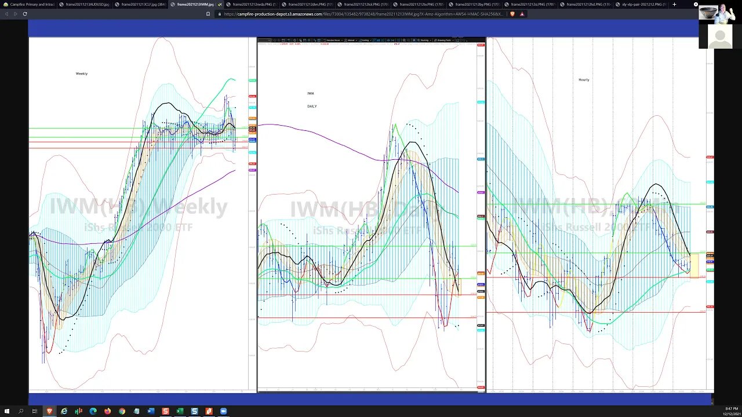Launch Firefox from the taskbar
The height and width of the screenshot is (417, 742).
click(x=107, y=411)
